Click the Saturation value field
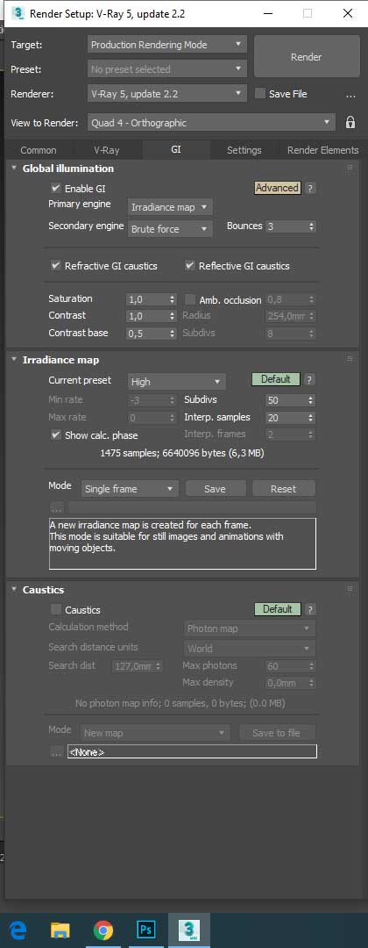This screenshot has height=948, width=368. [148, 298]
